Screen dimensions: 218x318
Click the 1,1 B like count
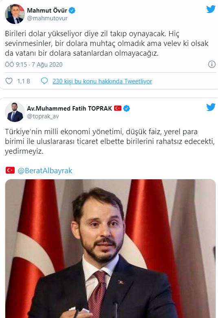(24, 81)
